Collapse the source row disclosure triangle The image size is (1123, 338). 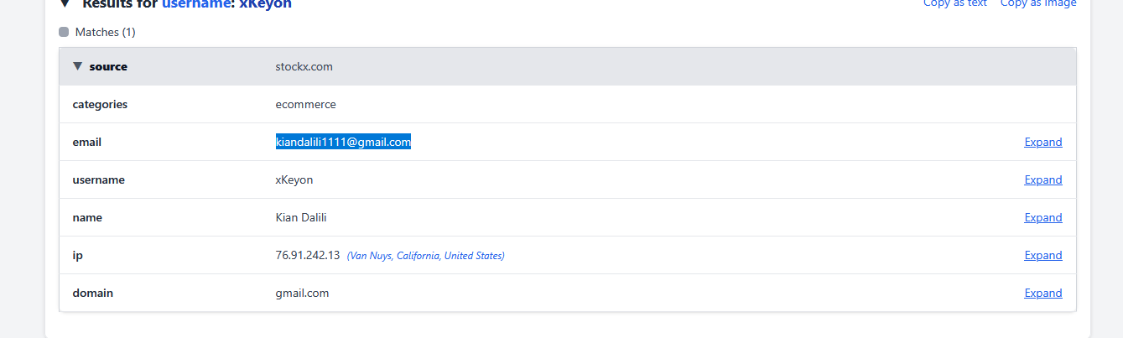[x=78, y=66]
